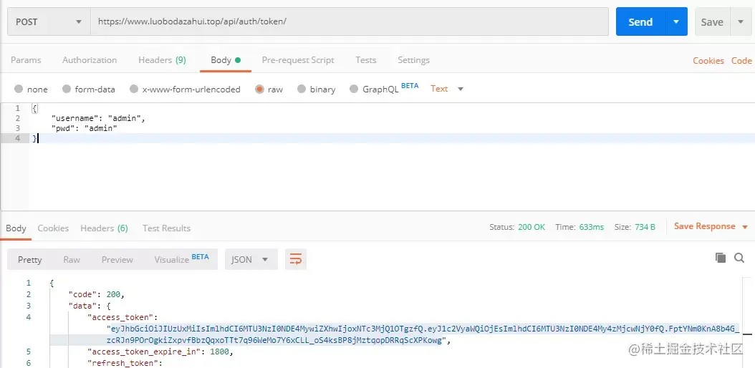Toggle line wrap icon in response toolbar

tap(296, 259)
